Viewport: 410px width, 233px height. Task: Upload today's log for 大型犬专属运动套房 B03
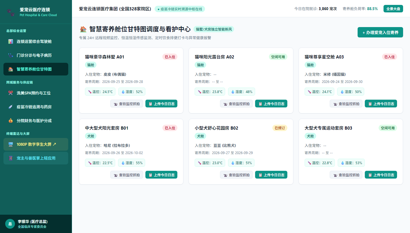[381, 175]
